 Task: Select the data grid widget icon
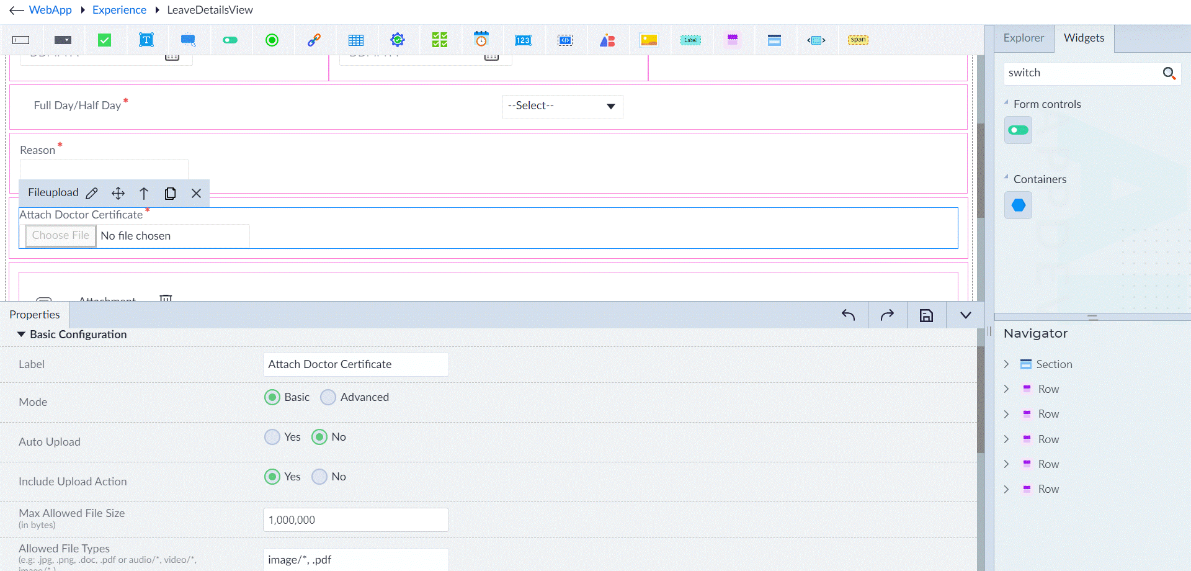[356, 40]
